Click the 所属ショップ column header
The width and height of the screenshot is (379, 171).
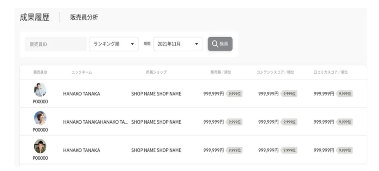coord(156,72)
